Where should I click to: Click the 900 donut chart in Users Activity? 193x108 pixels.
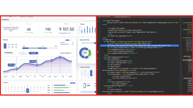point(86,53)
